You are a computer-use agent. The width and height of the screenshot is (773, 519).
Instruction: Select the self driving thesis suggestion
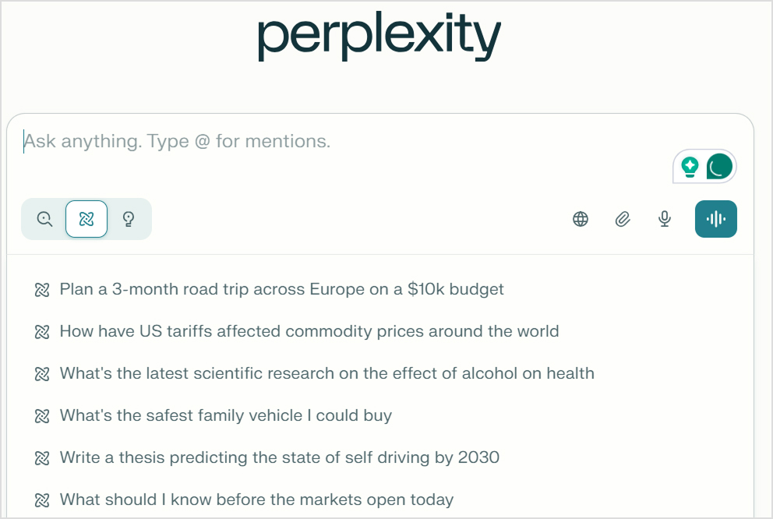coord(279,457)
